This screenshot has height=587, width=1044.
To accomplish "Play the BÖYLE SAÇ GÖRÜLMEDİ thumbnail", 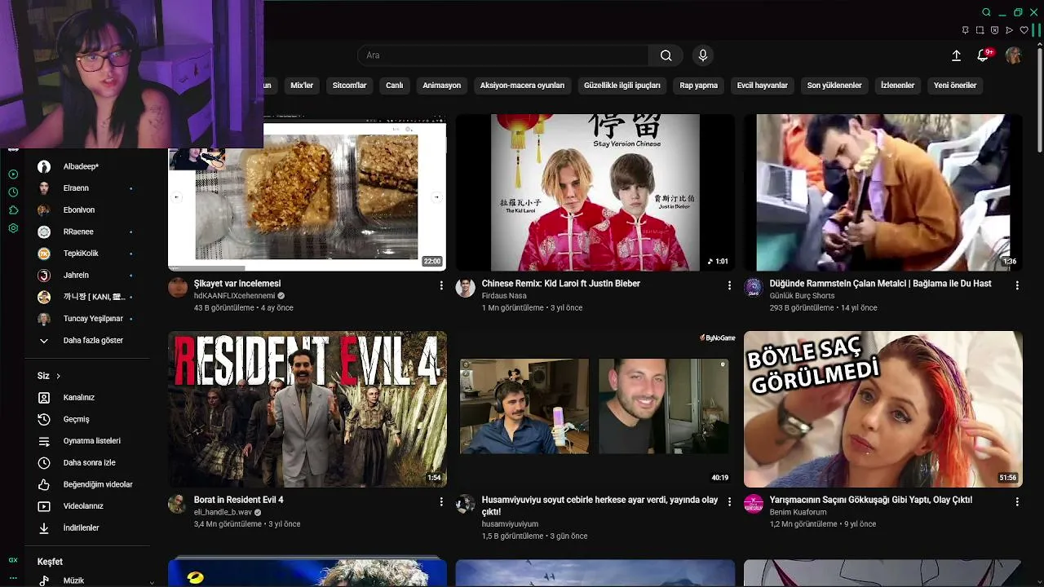I will (883, 409).
